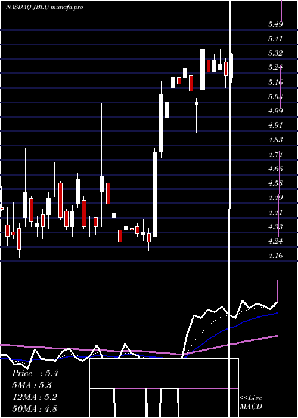The image size is (298, 418).
Task: Select the 4.16 price level label
Action: 275,256
